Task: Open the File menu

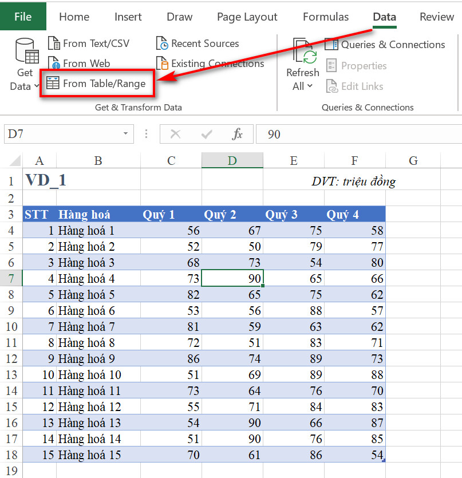Action: click(23, 17)
